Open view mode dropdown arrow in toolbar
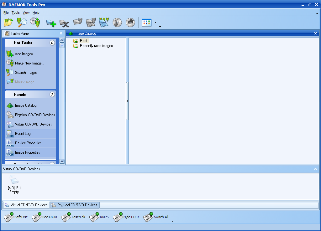 [x=155, y=23]
